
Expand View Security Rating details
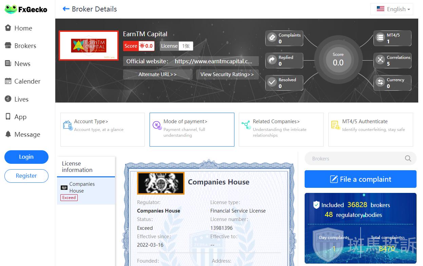click(227, 74)
